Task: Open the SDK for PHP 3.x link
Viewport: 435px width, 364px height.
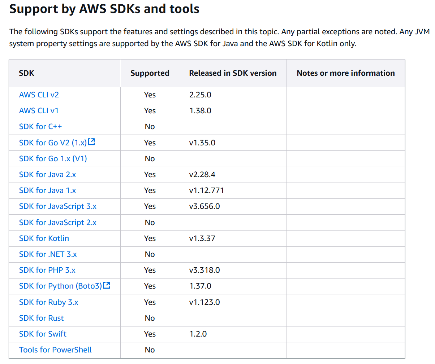Action: pos(47,270)
